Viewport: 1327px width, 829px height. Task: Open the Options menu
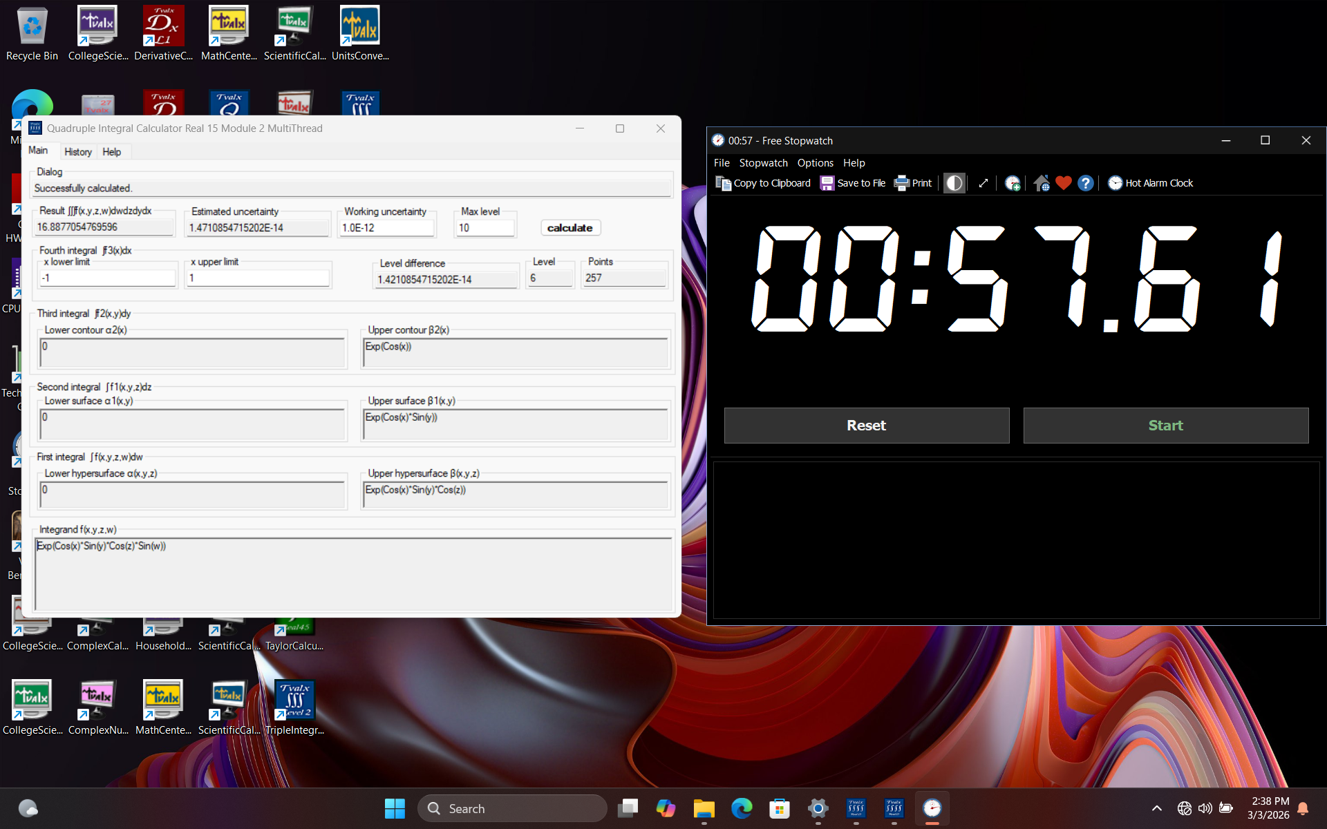(815, 163)
